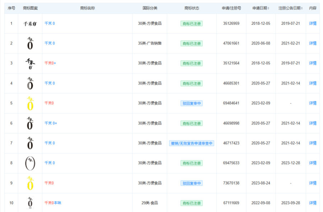Sort by 注册公告日期 using its arrows
Image resolution: width=323 pixels, height=212 pixels.
(x=302, y=8)
